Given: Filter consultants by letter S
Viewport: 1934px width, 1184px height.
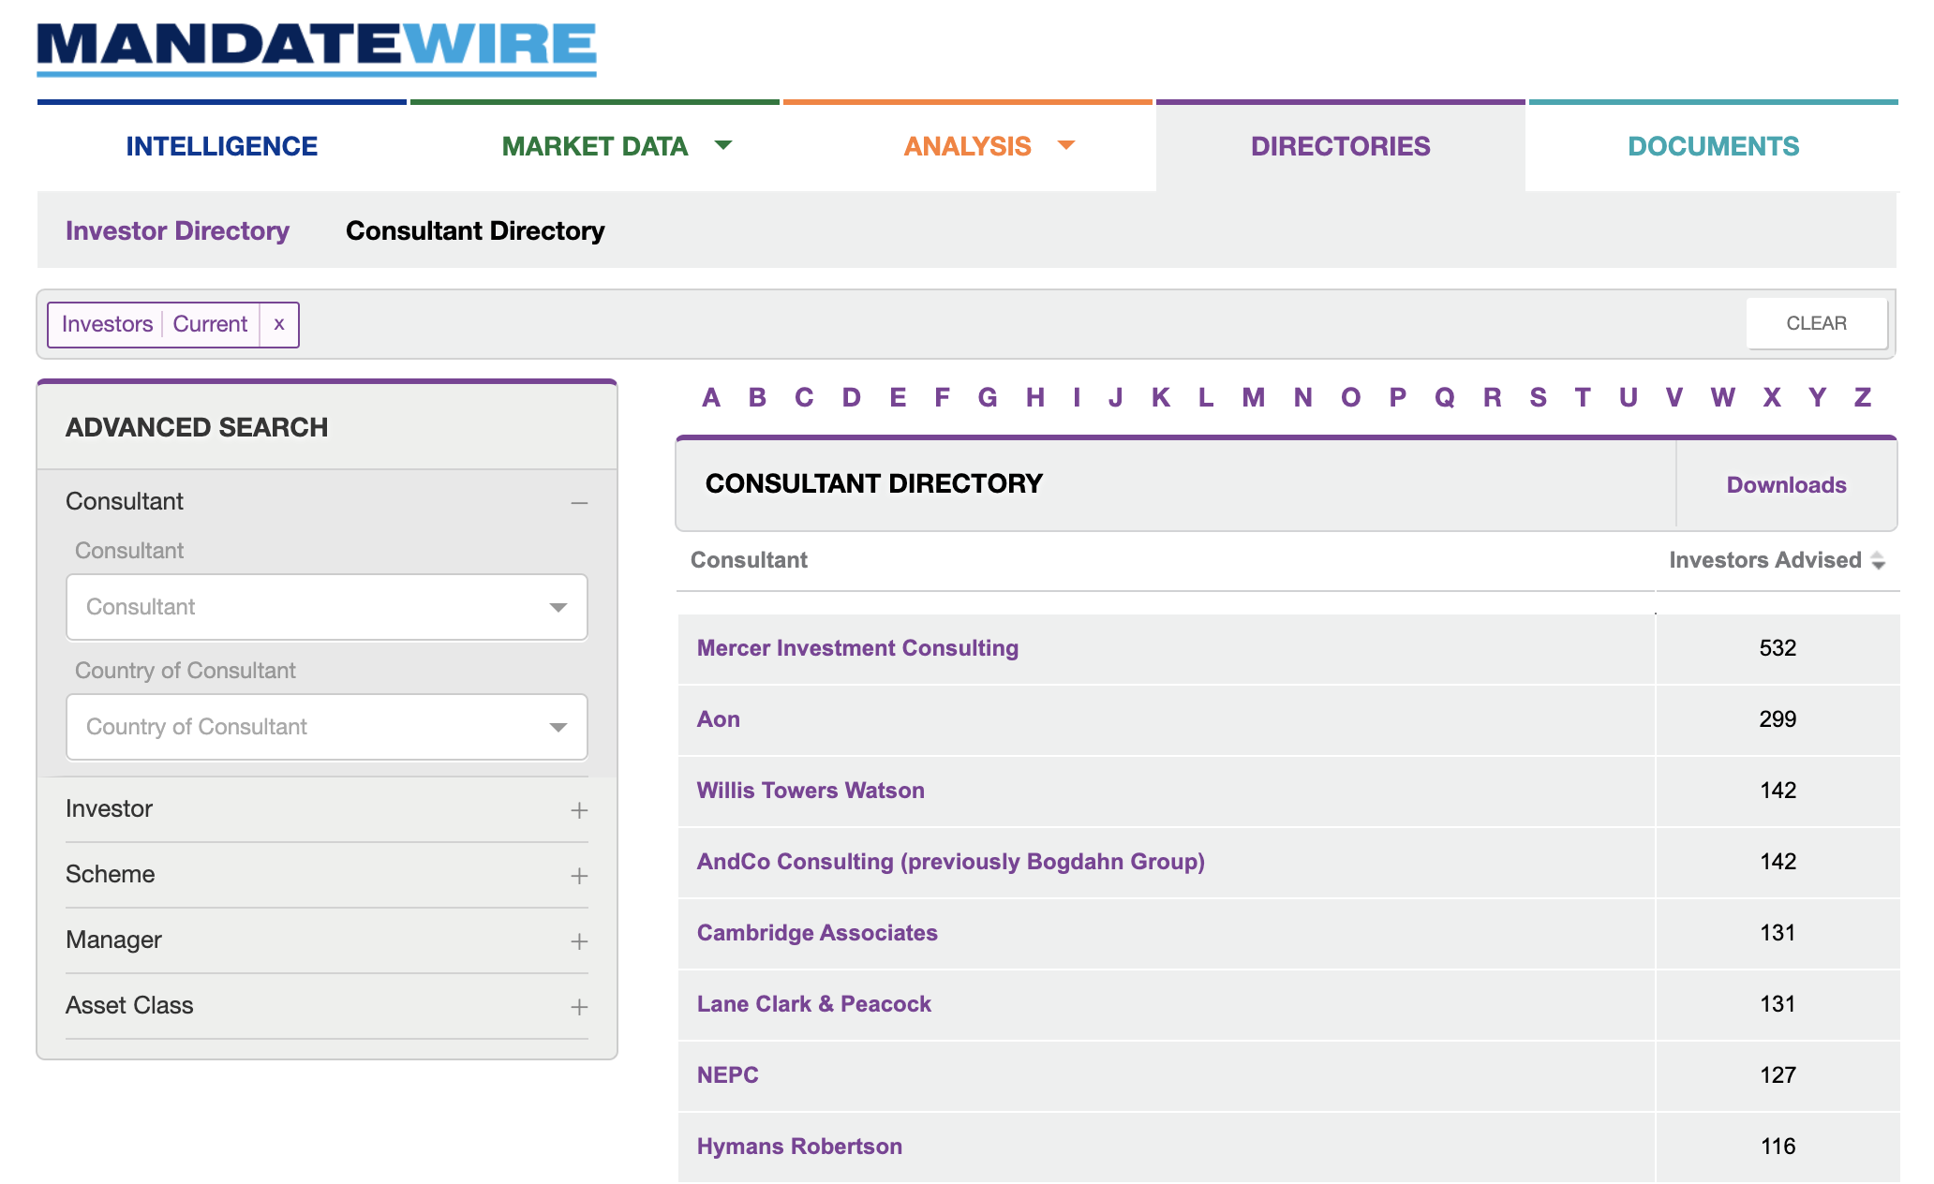Looking at the screenshot, I should pos(1538,397).
